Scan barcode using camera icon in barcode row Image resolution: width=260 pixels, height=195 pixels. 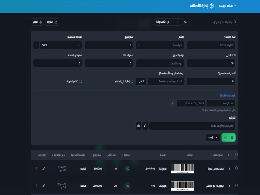139,126
